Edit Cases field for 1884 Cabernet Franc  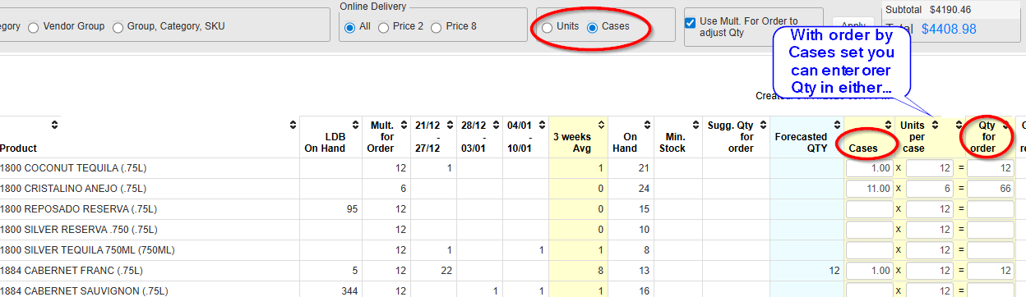point(870,271)
